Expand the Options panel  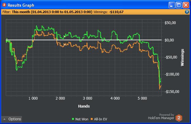click(12, 119)
